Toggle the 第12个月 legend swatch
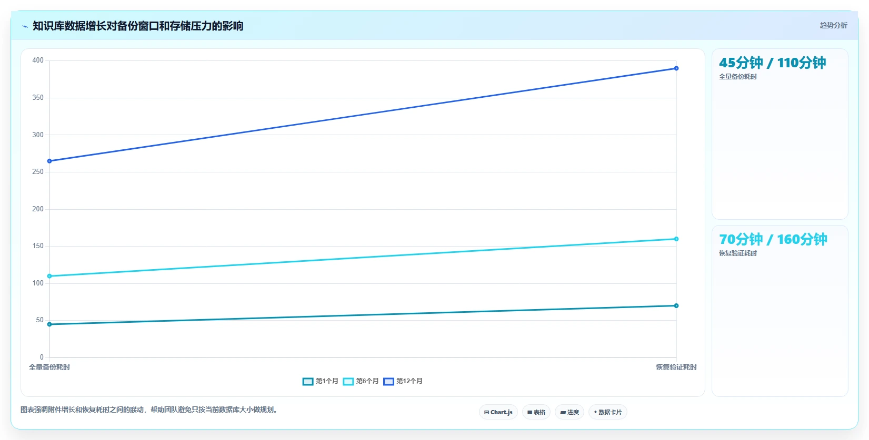Image resolution: width=869 pixels, height=440 pixels. coord(388,382)
